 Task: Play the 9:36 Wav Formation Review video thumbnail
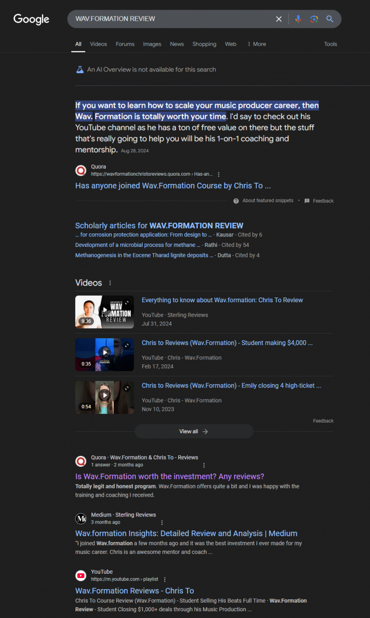[105, 312]
